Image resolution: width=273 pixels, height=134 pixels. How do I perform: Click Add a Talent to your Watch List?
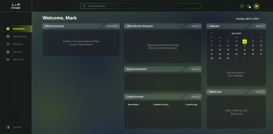click(x=236, y=112)
